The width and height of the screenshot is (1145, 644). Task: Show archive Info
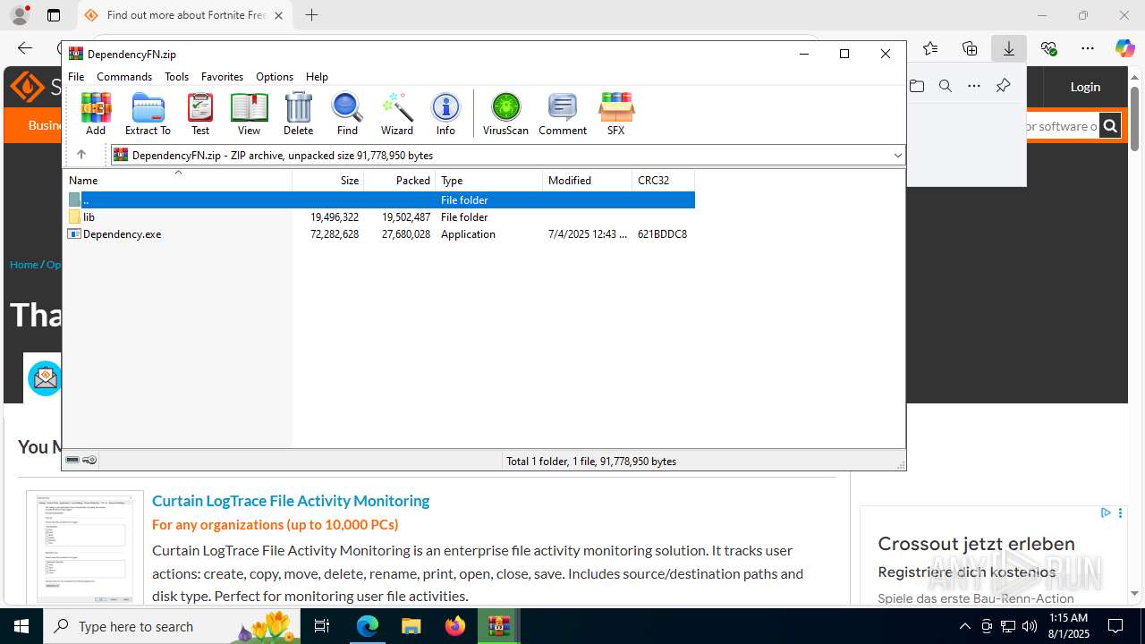(445, 114)
